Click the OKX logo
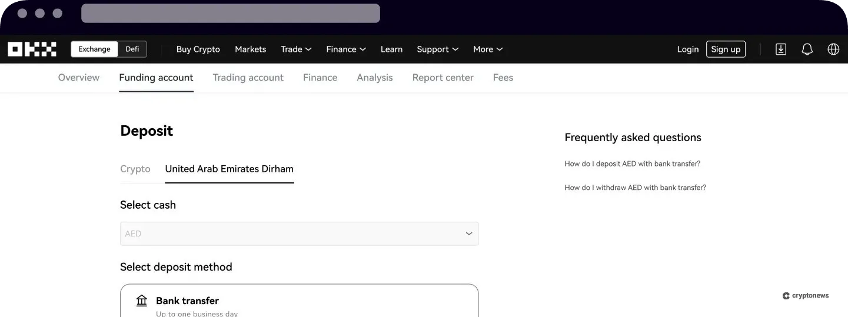The height and width of the screenshot is (317, 848). (32, 49)
